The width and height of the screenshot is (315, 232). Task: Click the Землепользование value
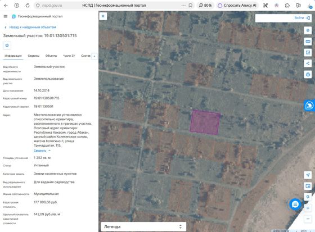tap(48, 79)
